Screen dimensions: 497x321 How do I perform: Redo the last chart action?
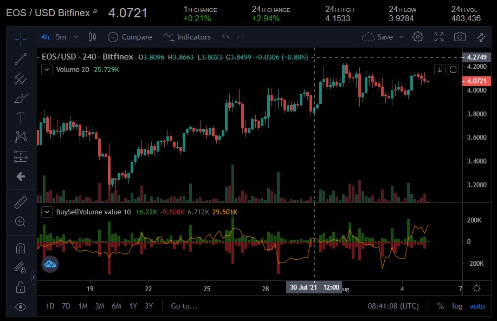pos(241,37)
